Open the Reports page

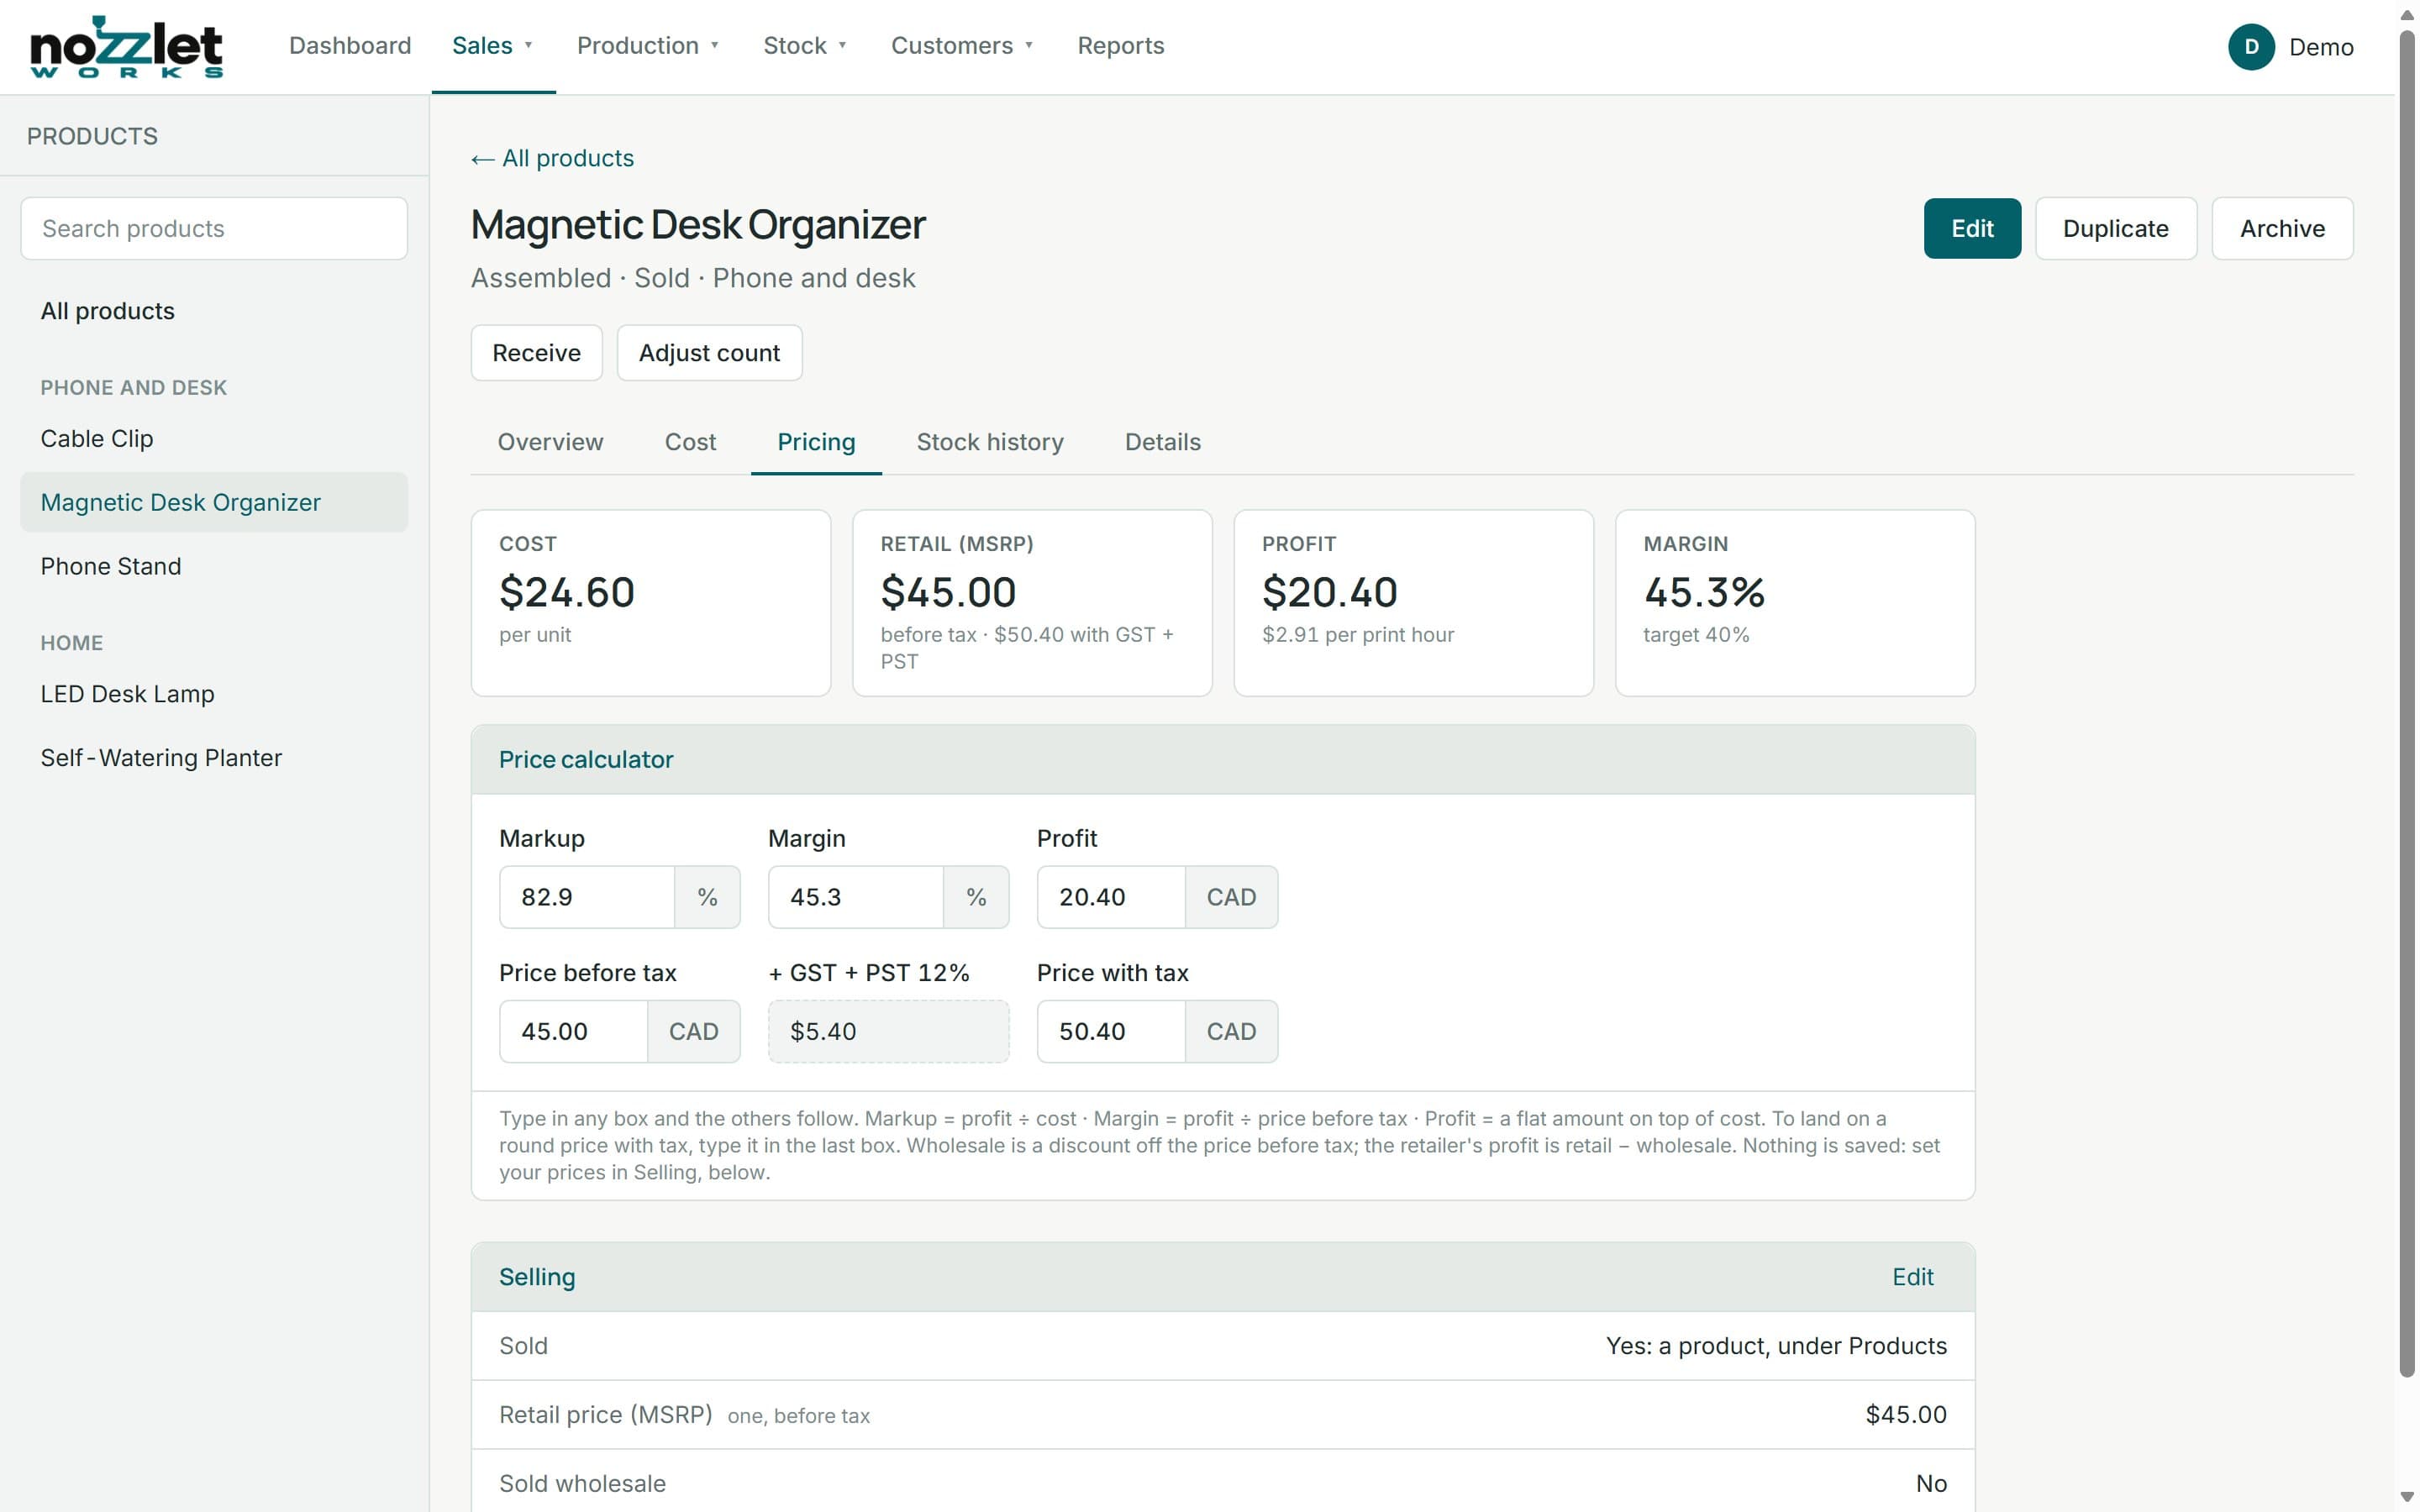[x=1120, y=46]
